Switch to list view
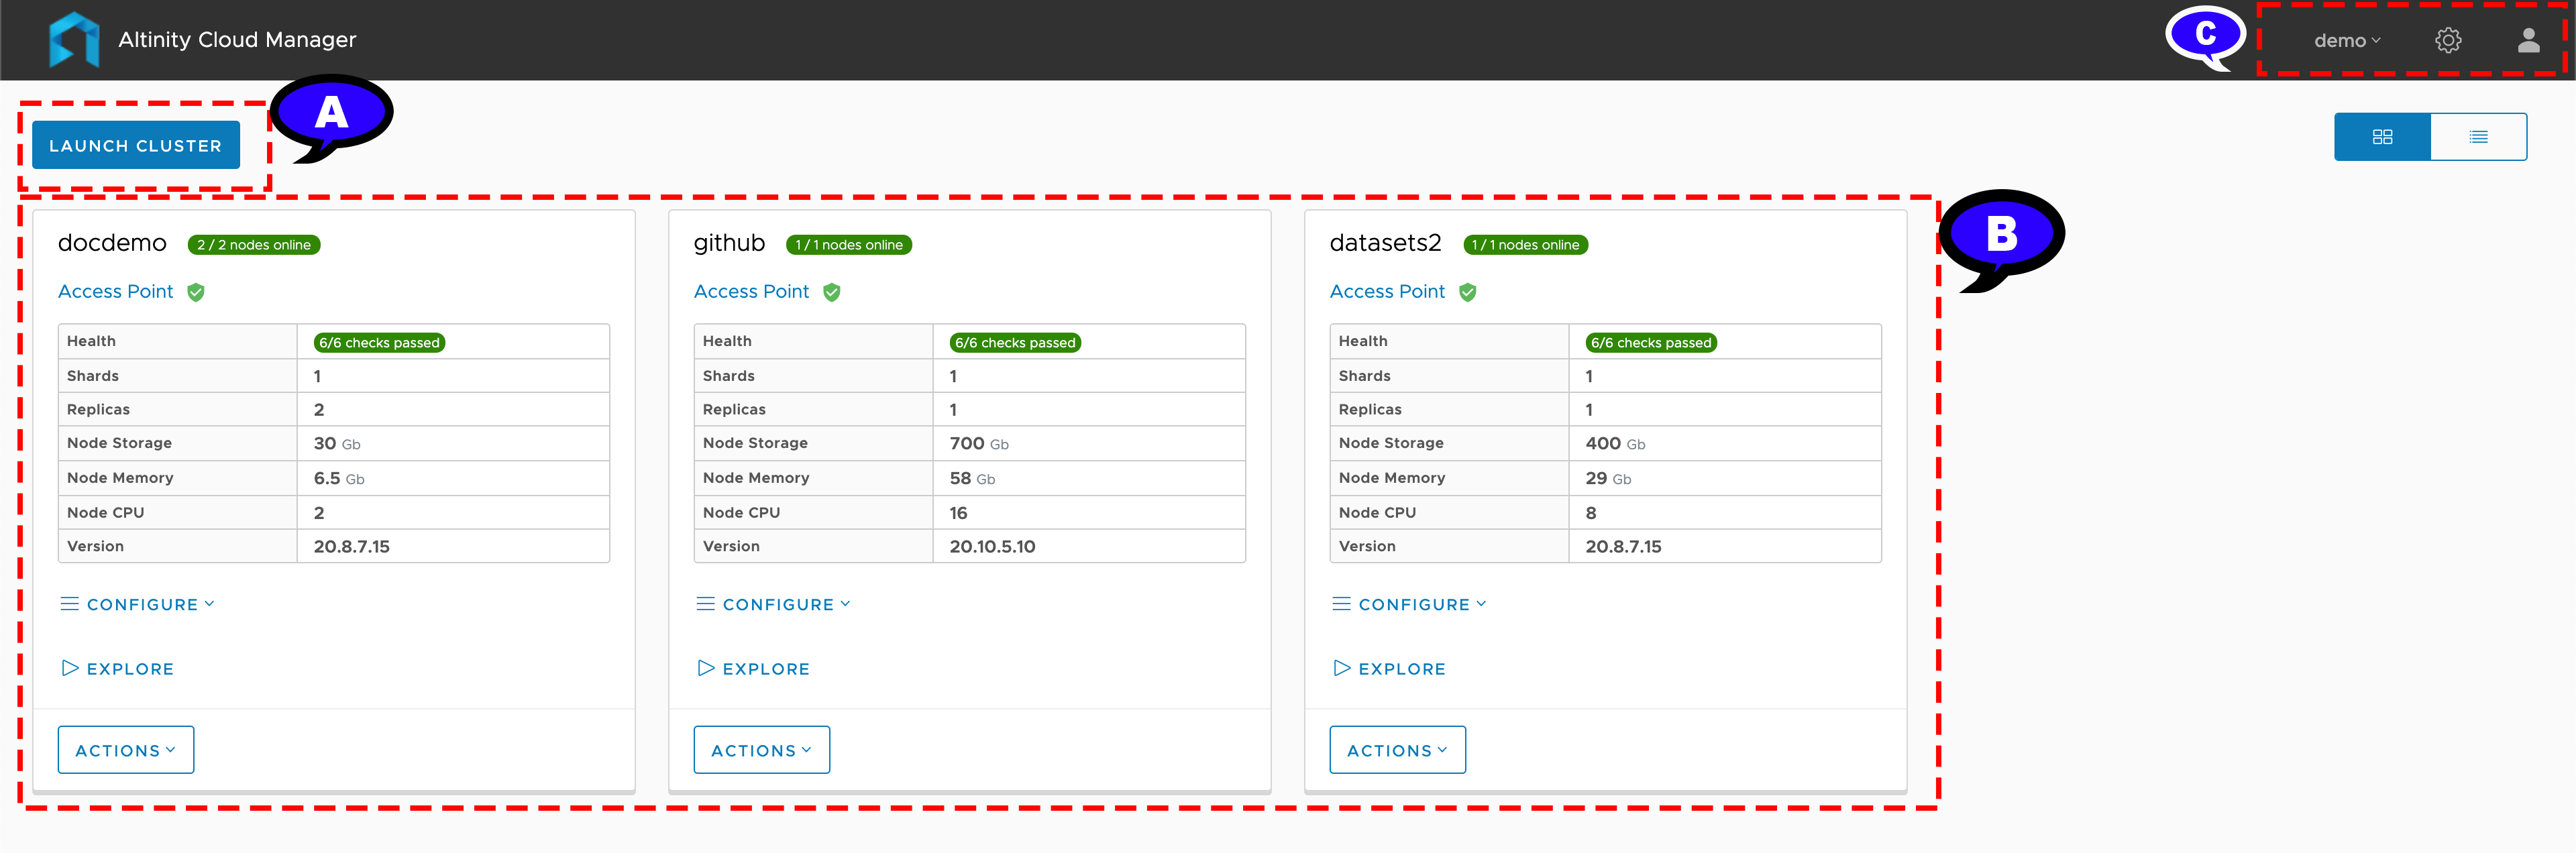The height and width of the screenshot is (853, 2576). (x=2478, y=137)
